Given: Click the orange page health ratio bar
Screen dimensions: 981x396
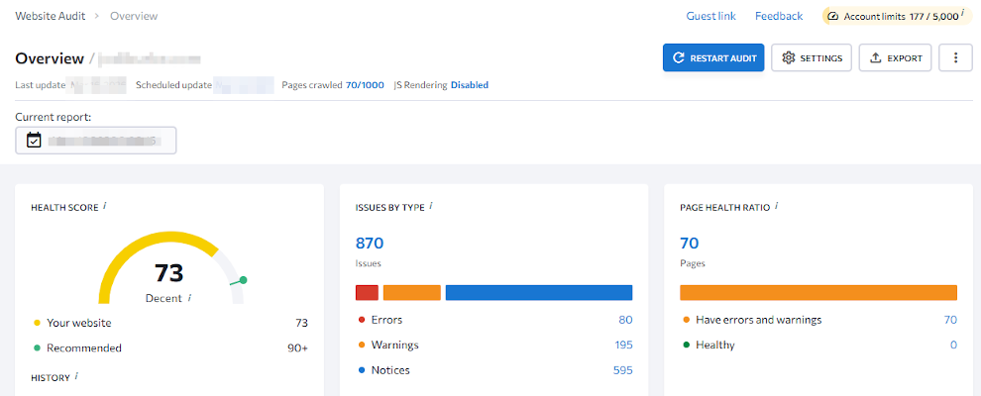Looking at the screenshot, I should tap(818, 292).
